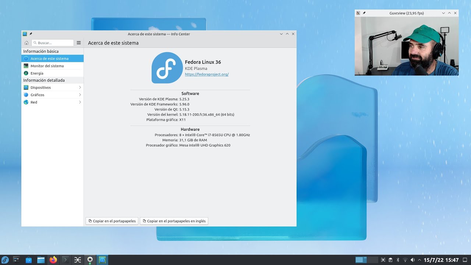Screen dimensions: 471x265
Task: Open Bluetooth tray settings
Action: coord(398,260)
